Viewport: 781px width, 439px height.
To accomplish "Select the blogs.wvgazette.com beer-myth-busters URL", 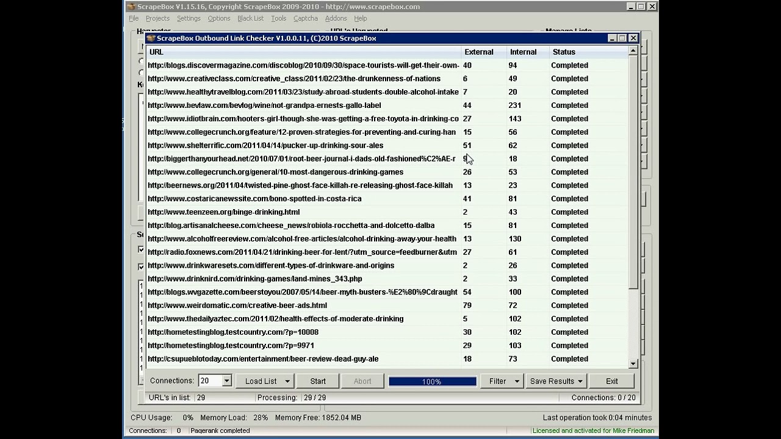I will point(303,293).
